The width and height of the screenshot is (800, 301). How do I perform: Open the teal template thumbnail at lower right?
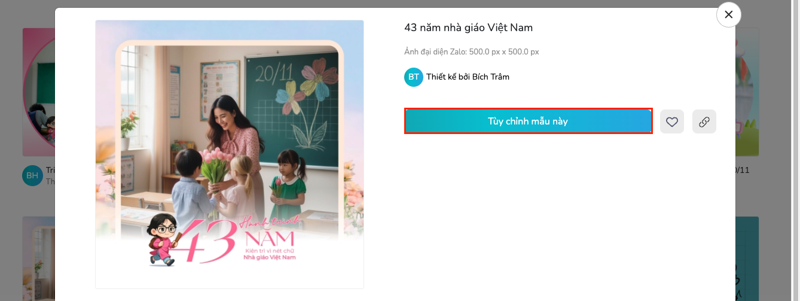747,259
